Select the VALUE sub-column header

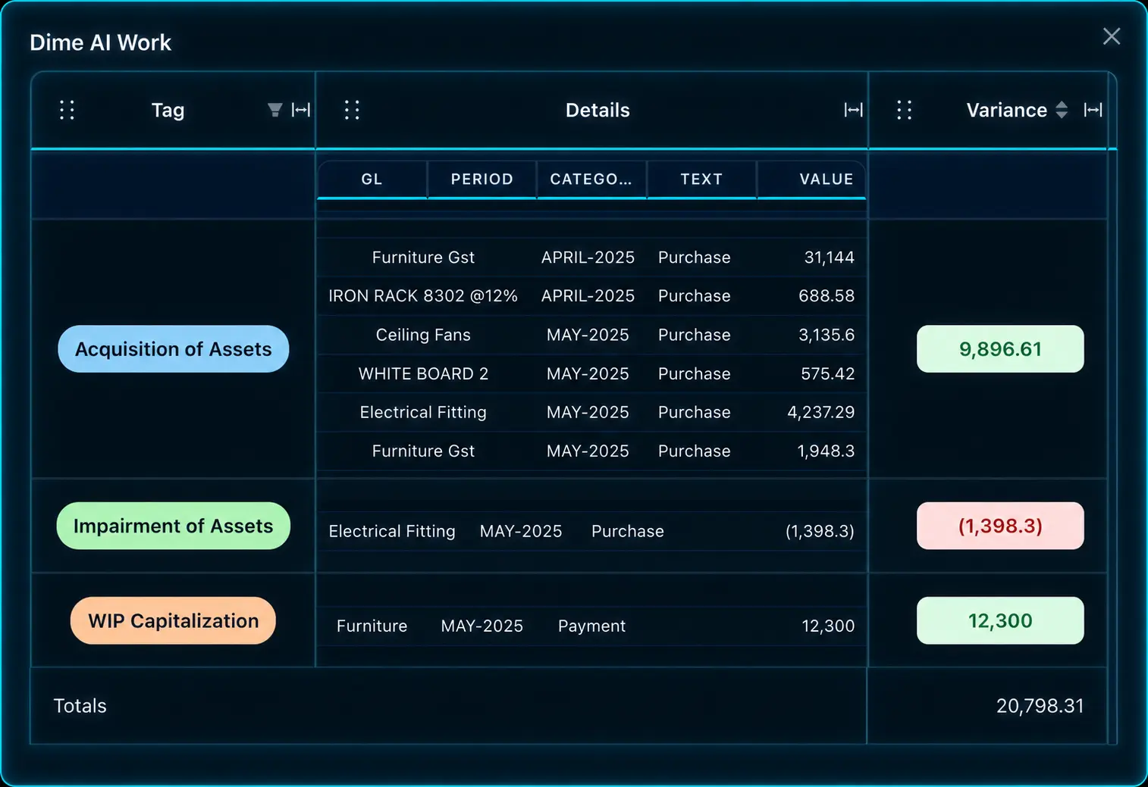811,180
